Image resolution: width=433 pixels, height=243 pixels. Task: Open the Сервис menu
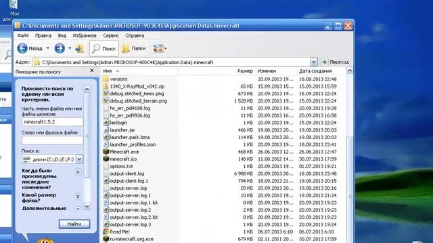coord(111,36)
